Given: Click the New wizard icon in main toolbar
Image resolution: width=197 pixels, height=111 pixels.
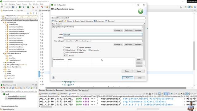Looking at the screenshot, I should (2, 7).
